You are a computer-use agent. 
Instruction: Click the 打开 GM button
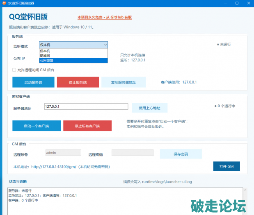227,166
